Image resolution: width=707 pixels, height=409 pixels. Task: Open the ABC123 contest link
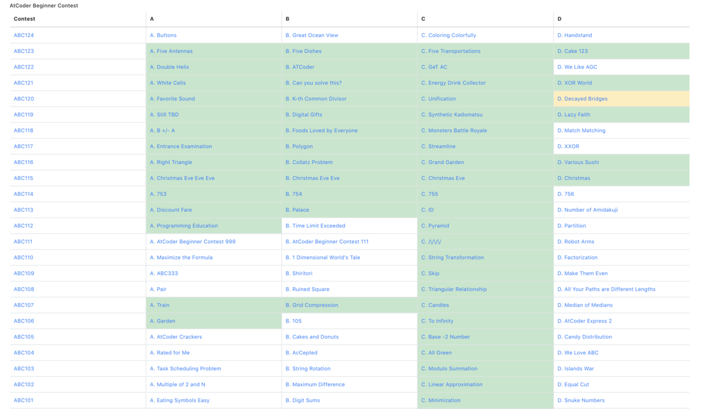coord(24,51)
